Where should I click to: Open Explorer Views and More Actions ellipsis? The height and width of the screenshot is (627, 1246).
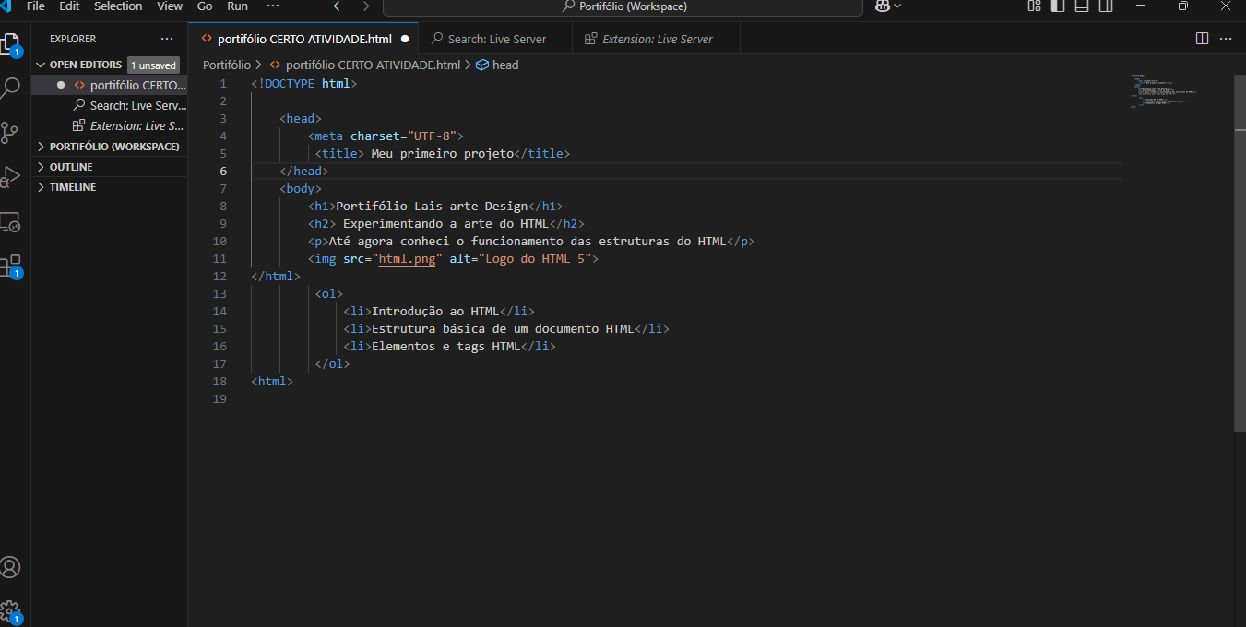167,39
